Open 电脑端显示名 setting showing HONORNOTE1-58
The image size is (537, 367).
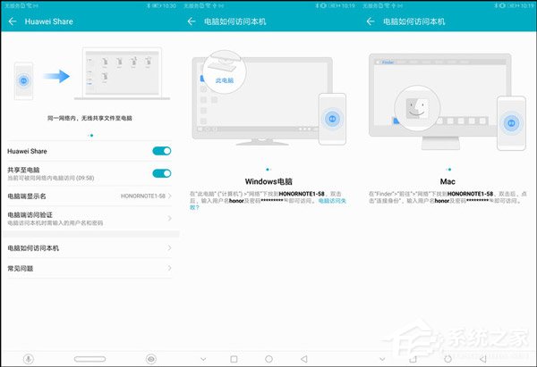(89, 195)
